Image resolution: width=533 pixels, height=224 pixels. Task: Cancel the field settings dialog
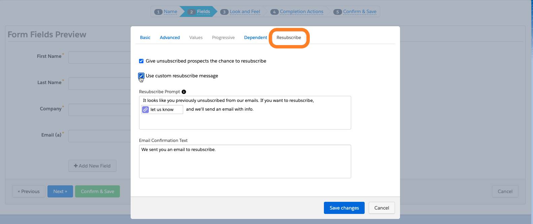pyautogui.click(x=381, y=208)
